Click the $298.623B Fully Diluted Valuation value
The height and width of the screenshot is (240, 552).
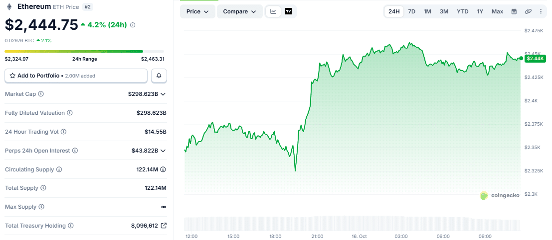[152, 113]
